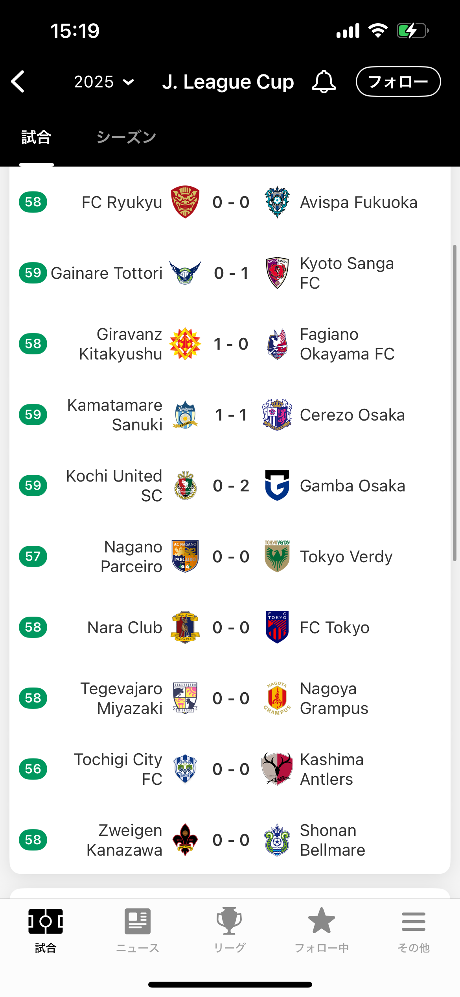Tap the Cerezo Osaka club crest

(277, 415)
